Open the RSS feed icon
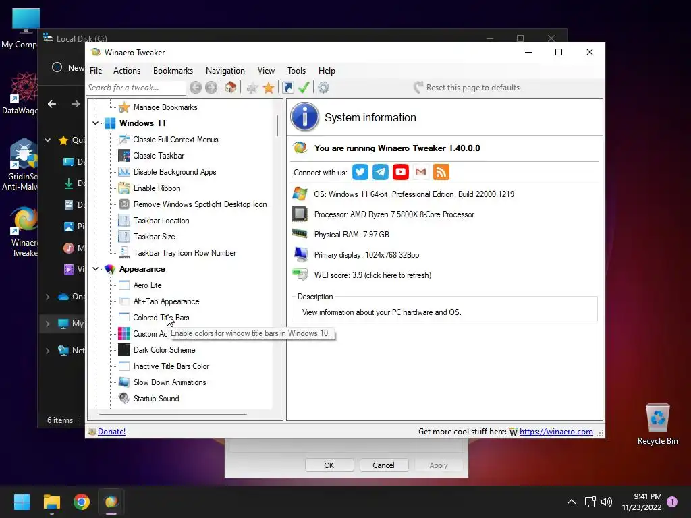Screen dimensions: 691x518 click(441, 172)
